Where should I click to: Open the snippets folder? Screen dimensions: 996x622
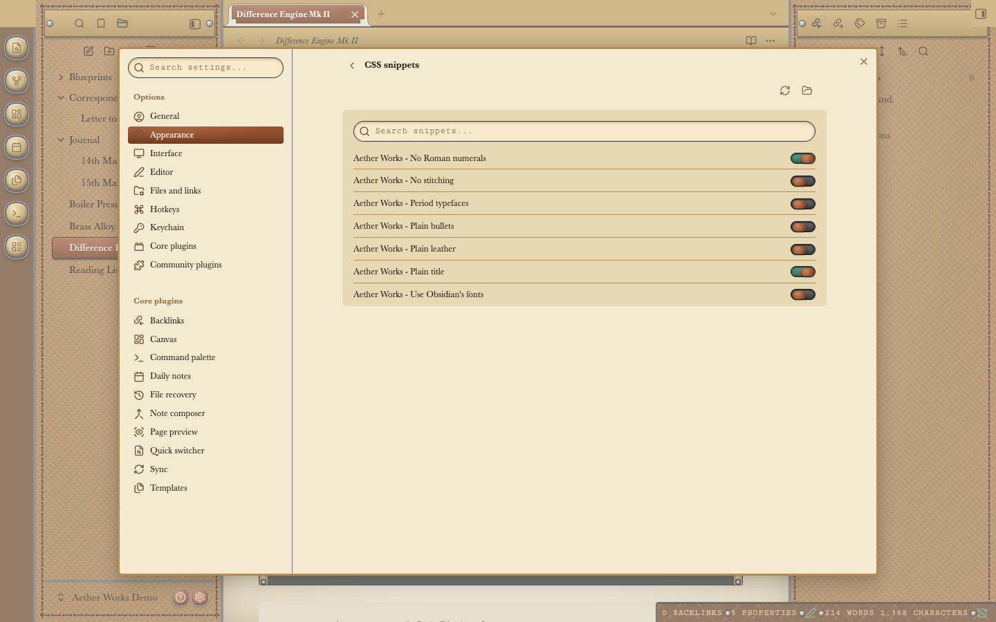[x=807, y=91]
